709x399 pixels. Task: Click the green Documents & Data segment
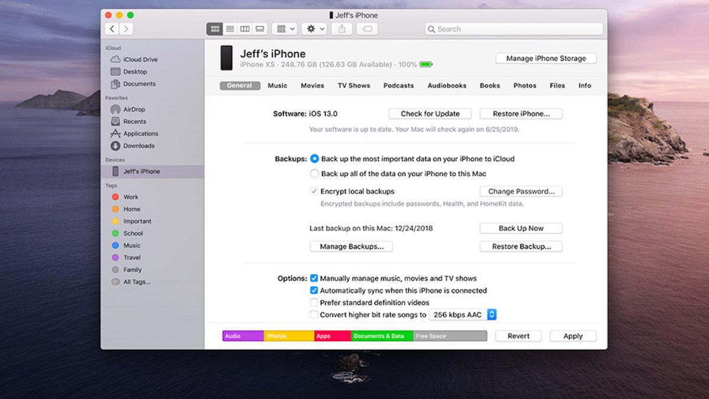[x=382, y=336]
